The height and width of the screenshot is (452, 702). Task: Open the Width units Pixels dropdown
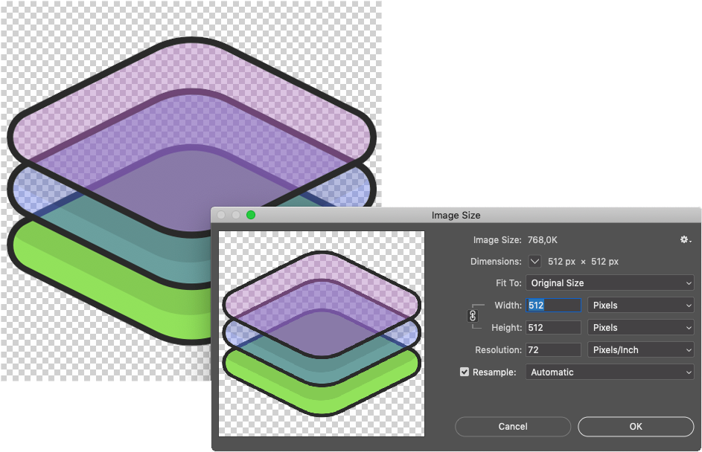tap(641, 306)
